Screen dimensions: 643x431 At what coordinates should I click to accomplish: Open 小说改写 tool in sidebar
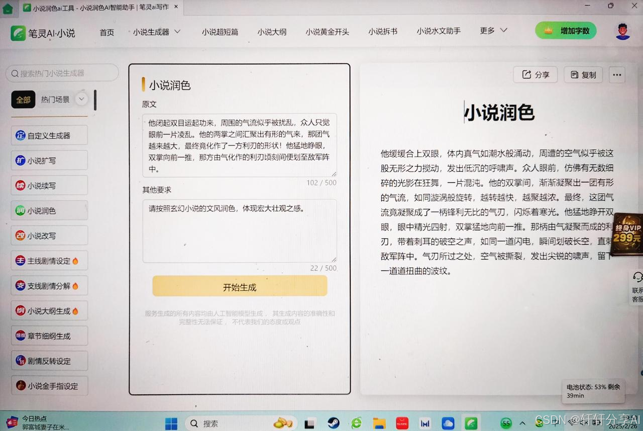tap(49, 235)
